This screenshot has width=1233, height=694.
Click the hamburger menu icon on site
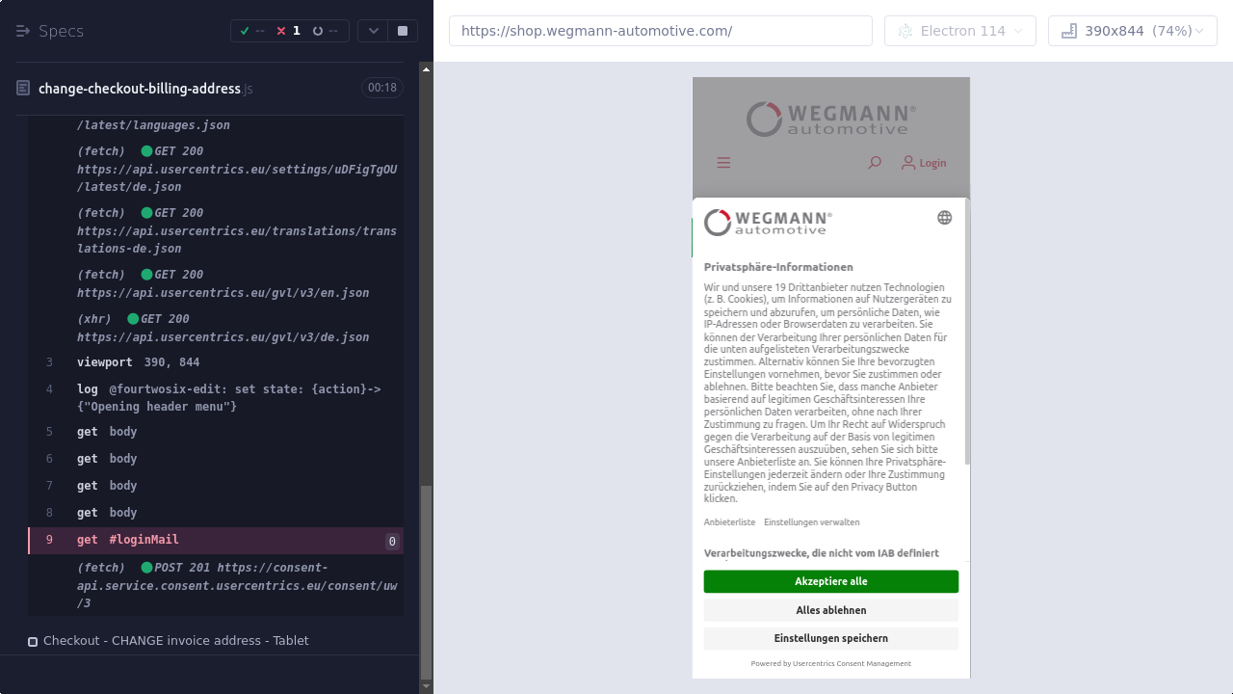(x=723, y=163)
